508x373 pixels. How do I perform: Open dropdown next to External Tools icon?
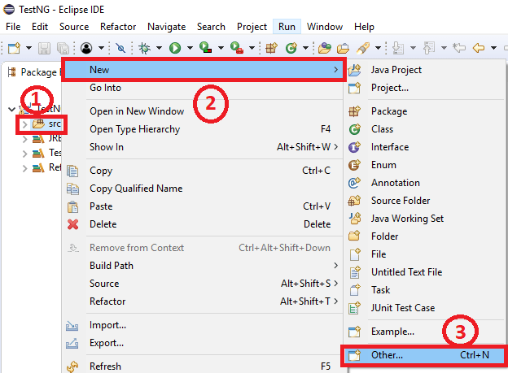coord(252,48)
